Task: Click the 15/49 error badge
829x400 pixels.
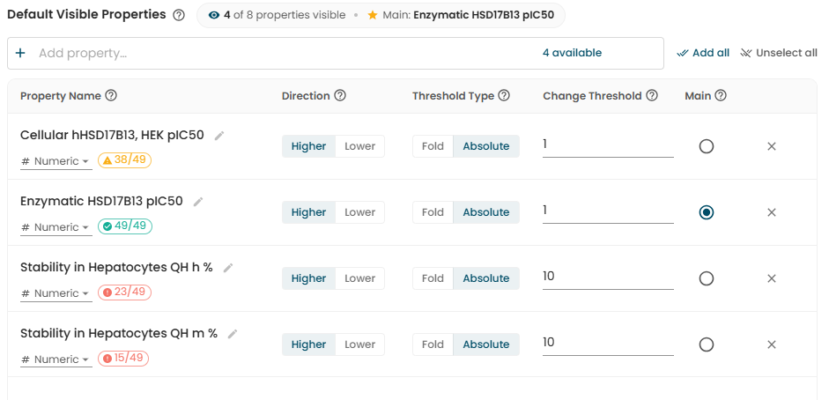Action: pos(123,359)
